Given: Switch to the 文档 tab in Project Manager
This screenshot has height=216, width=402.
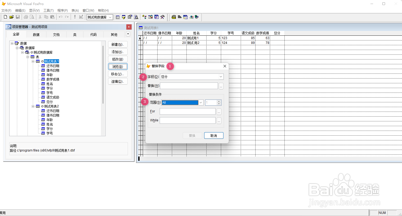Looking at the screenshot, I should (x=56, y=34).
